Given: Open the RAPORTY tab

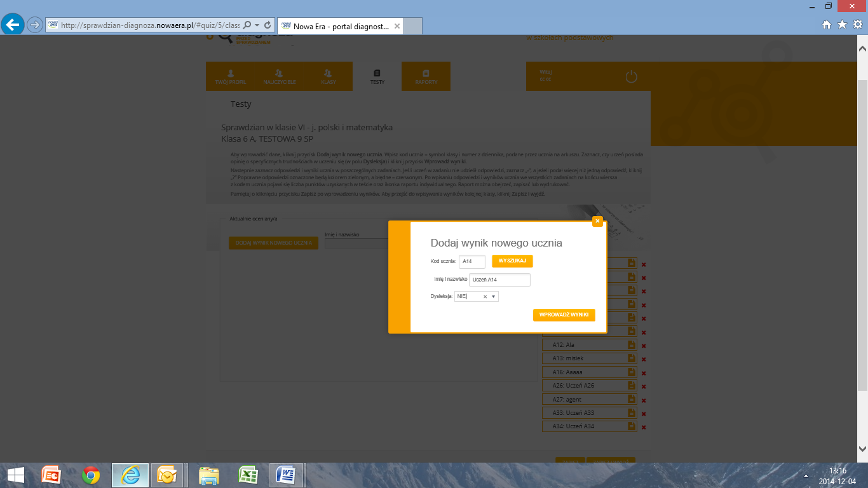Looking at the screenshot, I should pyautogui.click(x=426, y=77).
